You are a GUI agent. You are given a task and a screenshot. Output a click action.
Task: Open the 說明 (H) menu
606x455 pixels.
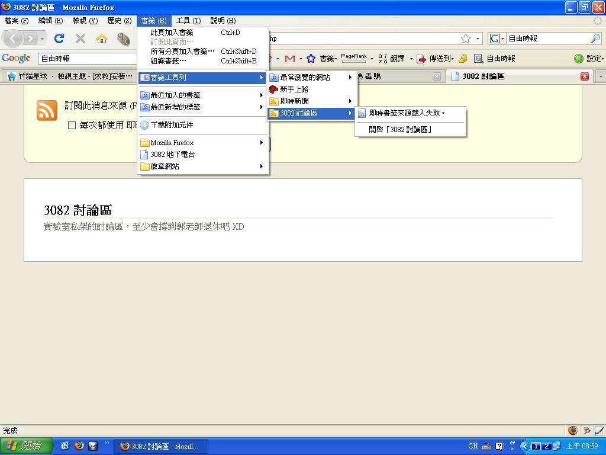point(223,21)
